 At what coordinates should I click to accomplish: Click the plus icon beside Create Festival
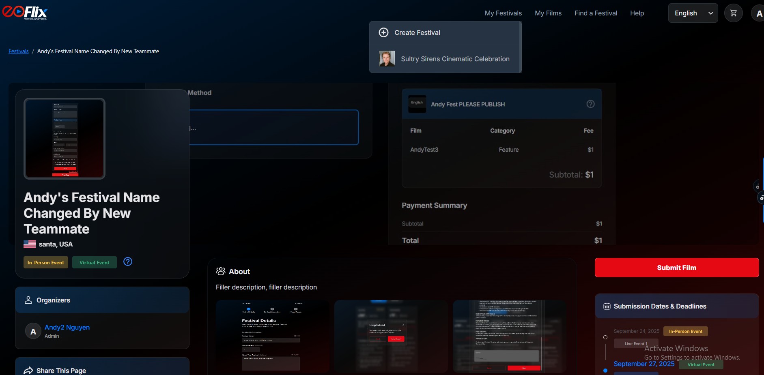click(383, 32)
